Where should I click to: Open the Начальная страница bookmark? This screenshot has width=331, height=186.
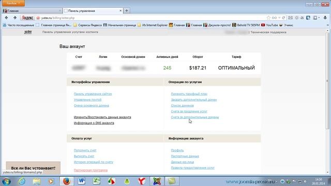[x=119, y=25]
